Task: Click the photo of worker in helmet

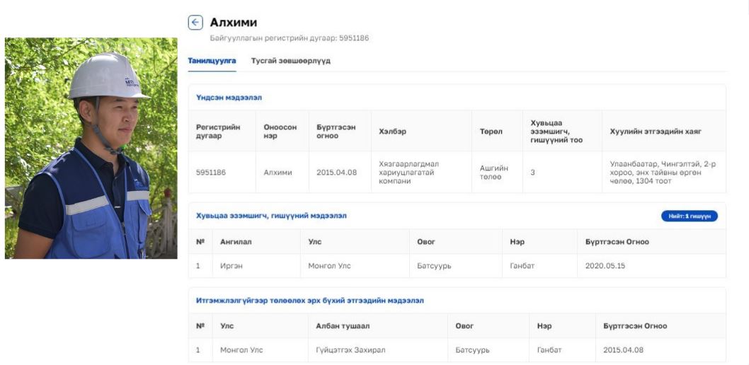Action: [91, 148]
